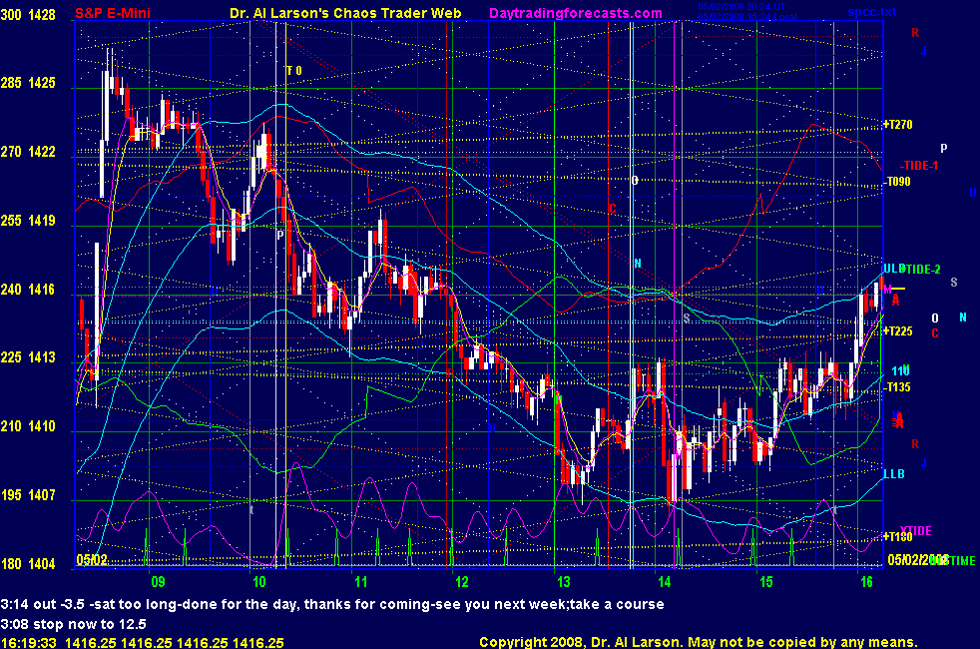Click the 'Copyright 2008, Dr. Al Larson' notice

coord(699,642)
